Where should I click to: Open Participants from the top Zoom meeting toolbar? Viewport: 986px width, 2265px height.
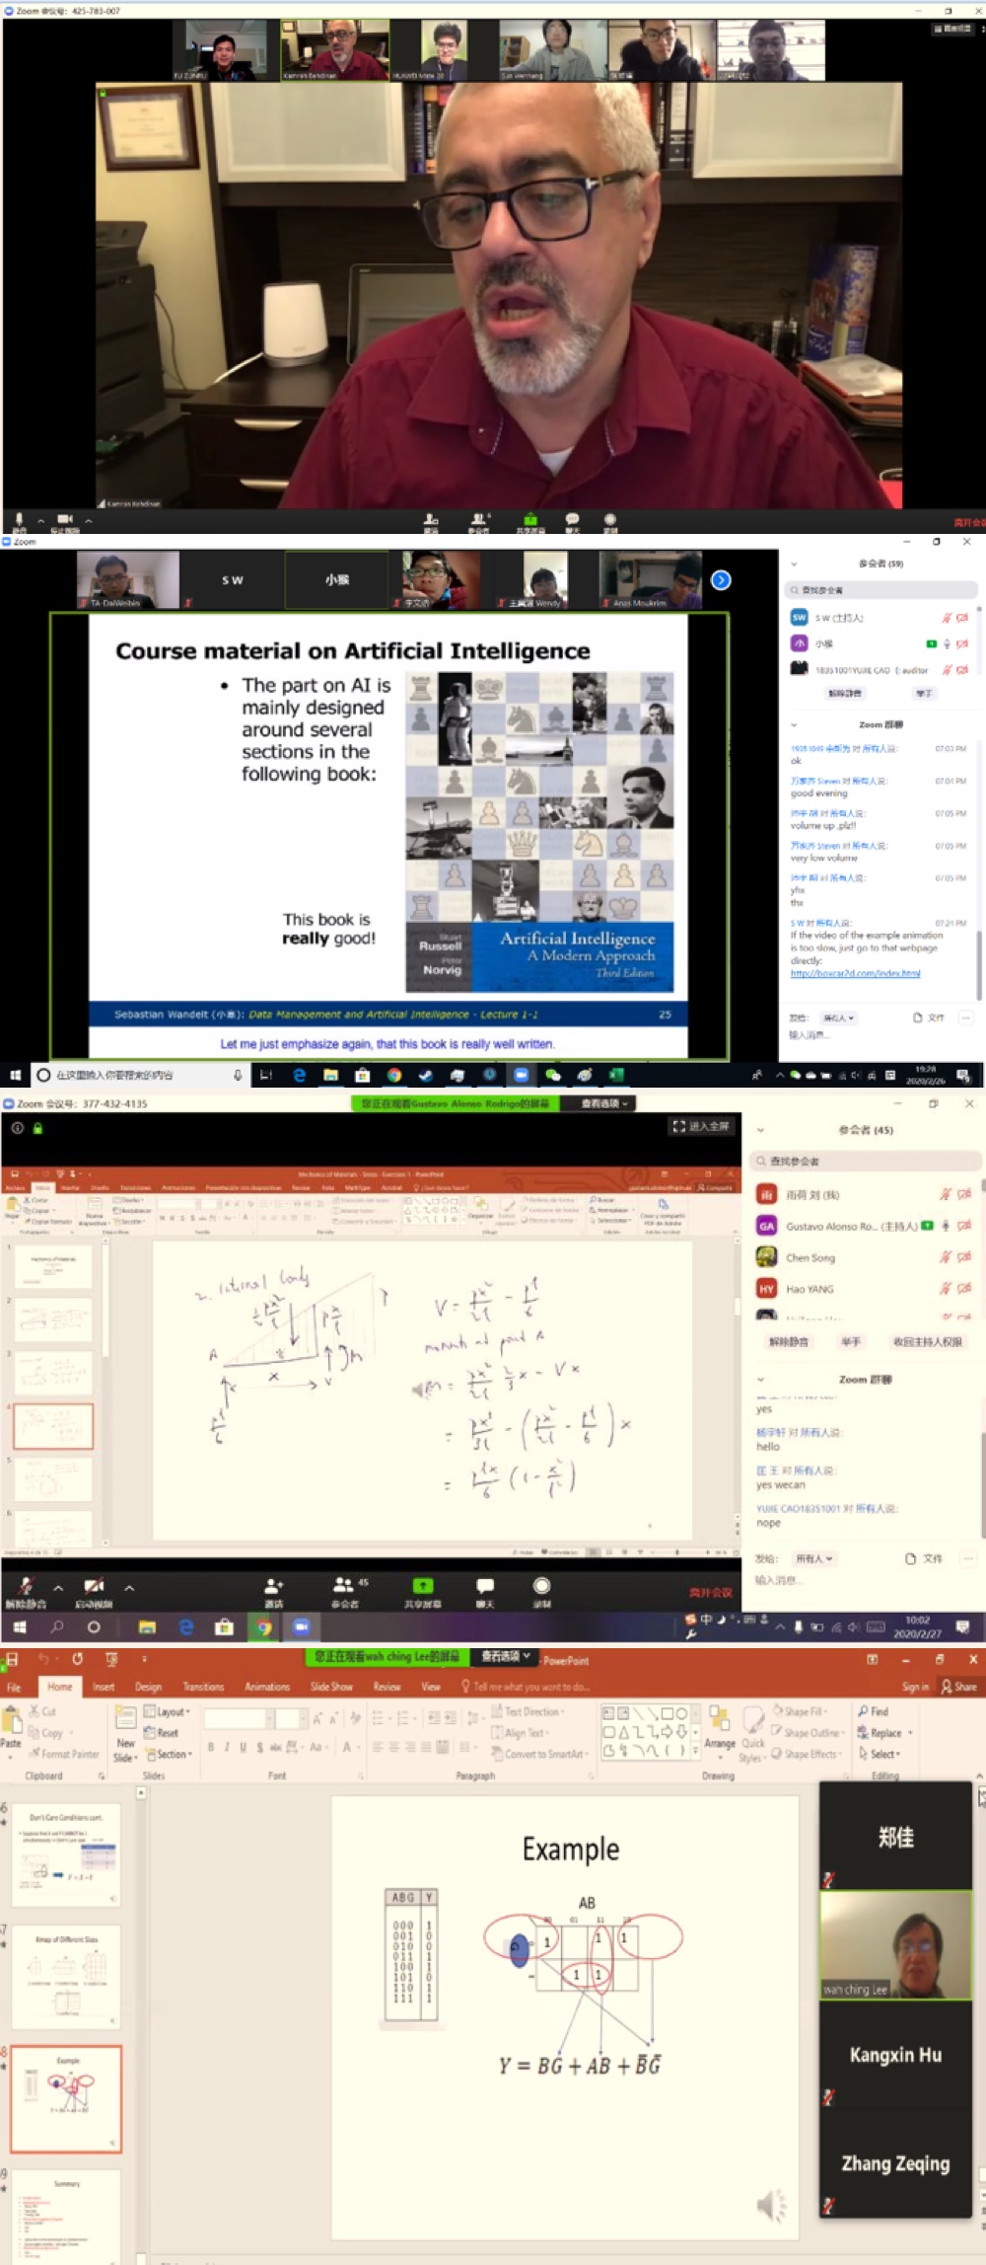(479, 519)
